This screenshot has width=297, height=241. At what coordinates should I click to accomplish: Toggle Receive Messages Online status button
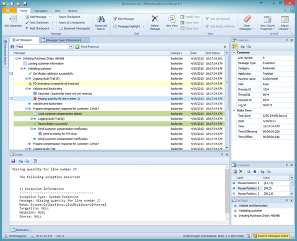pos(270,236)
